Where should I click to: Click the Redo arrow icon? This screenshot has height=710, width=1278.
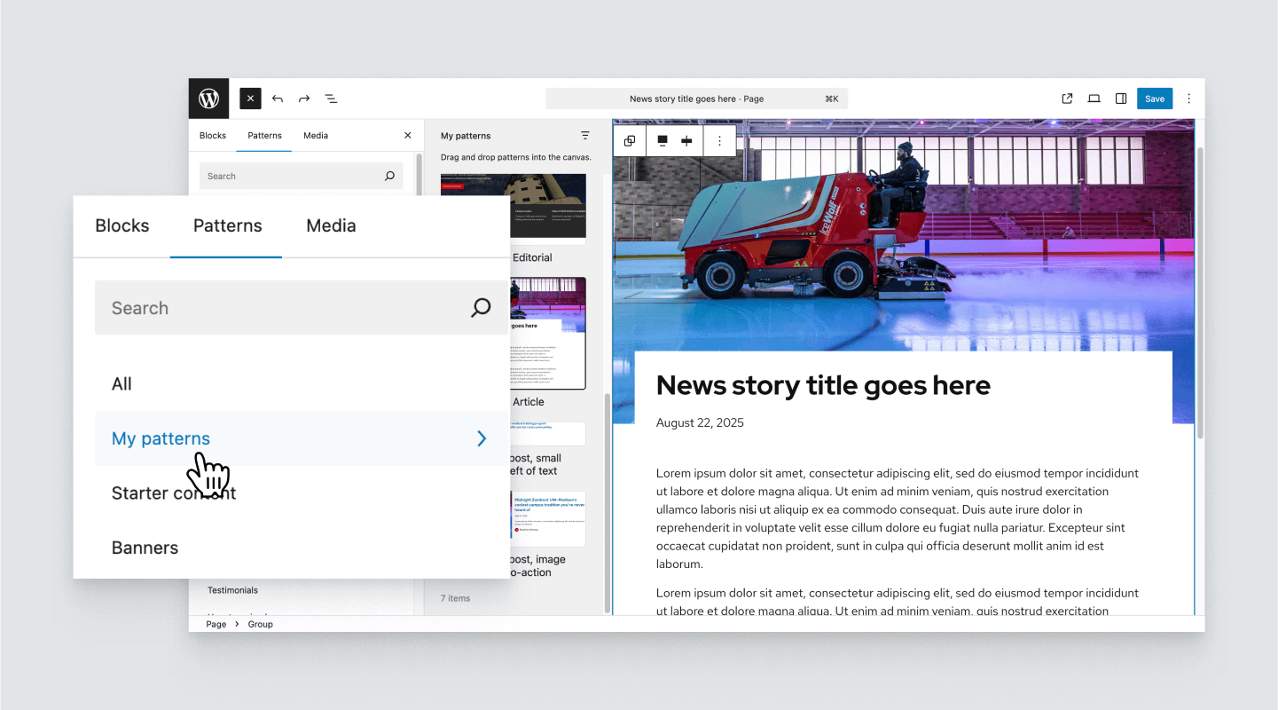pyautogui.click(x=304, y=99)
